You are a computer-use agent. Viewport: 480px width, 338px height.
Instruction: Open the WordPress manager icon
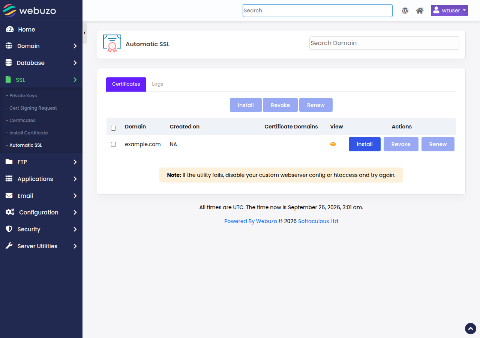tap(405, 11)
